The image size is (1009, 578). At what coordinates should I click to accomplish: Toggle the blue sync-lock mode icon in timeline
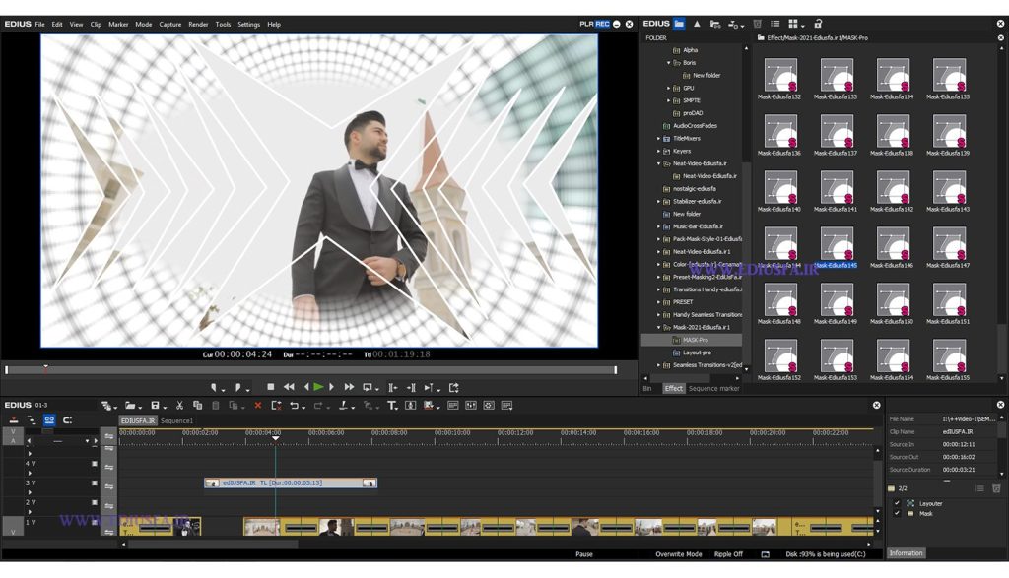click(49, 419)
